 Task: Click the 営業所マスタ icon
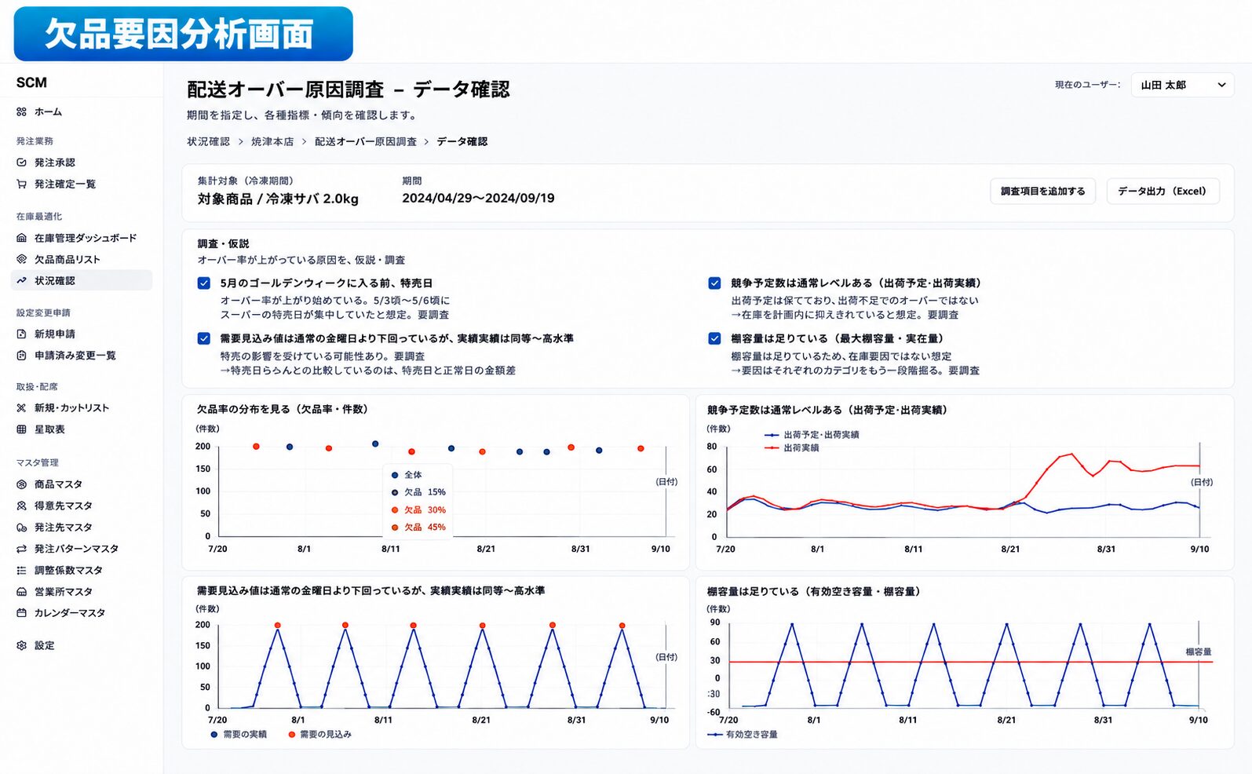22,592
